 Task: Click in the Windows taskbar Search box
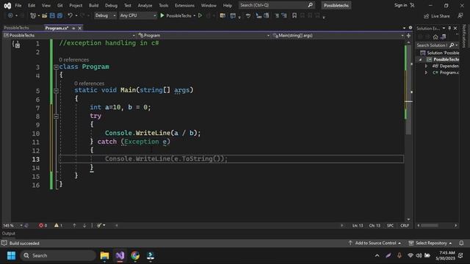(x=58, y=255)
